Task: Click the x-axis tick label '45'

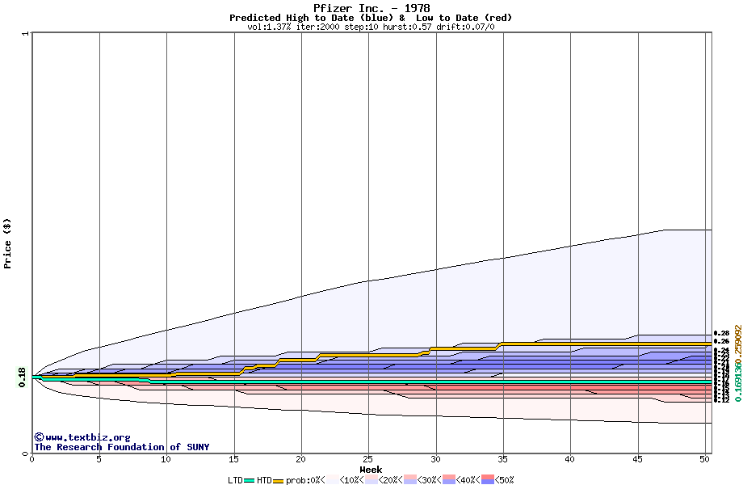Action: tap(638, 459)
